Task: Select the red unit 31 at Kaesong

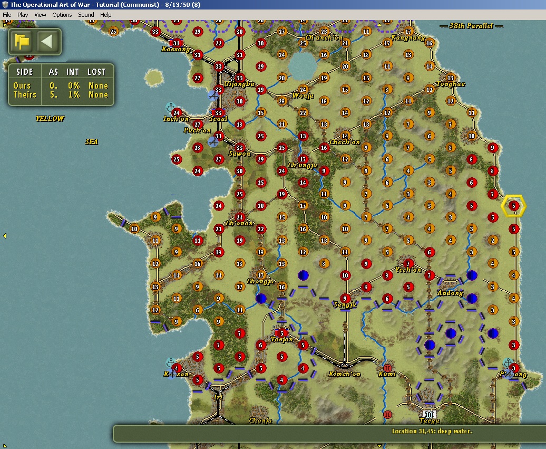Action: tap(176, 43)
